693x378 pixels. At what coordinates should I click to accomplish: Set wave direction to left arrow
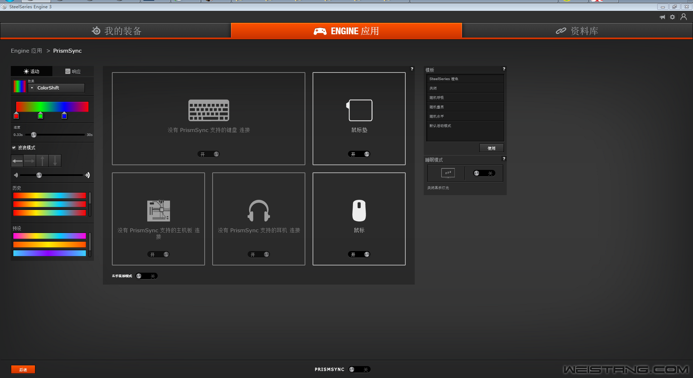(x=17, y=161)
